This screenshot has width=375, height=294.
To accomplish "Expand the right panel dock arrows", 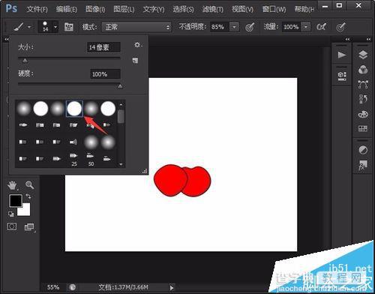I will 368,39.
